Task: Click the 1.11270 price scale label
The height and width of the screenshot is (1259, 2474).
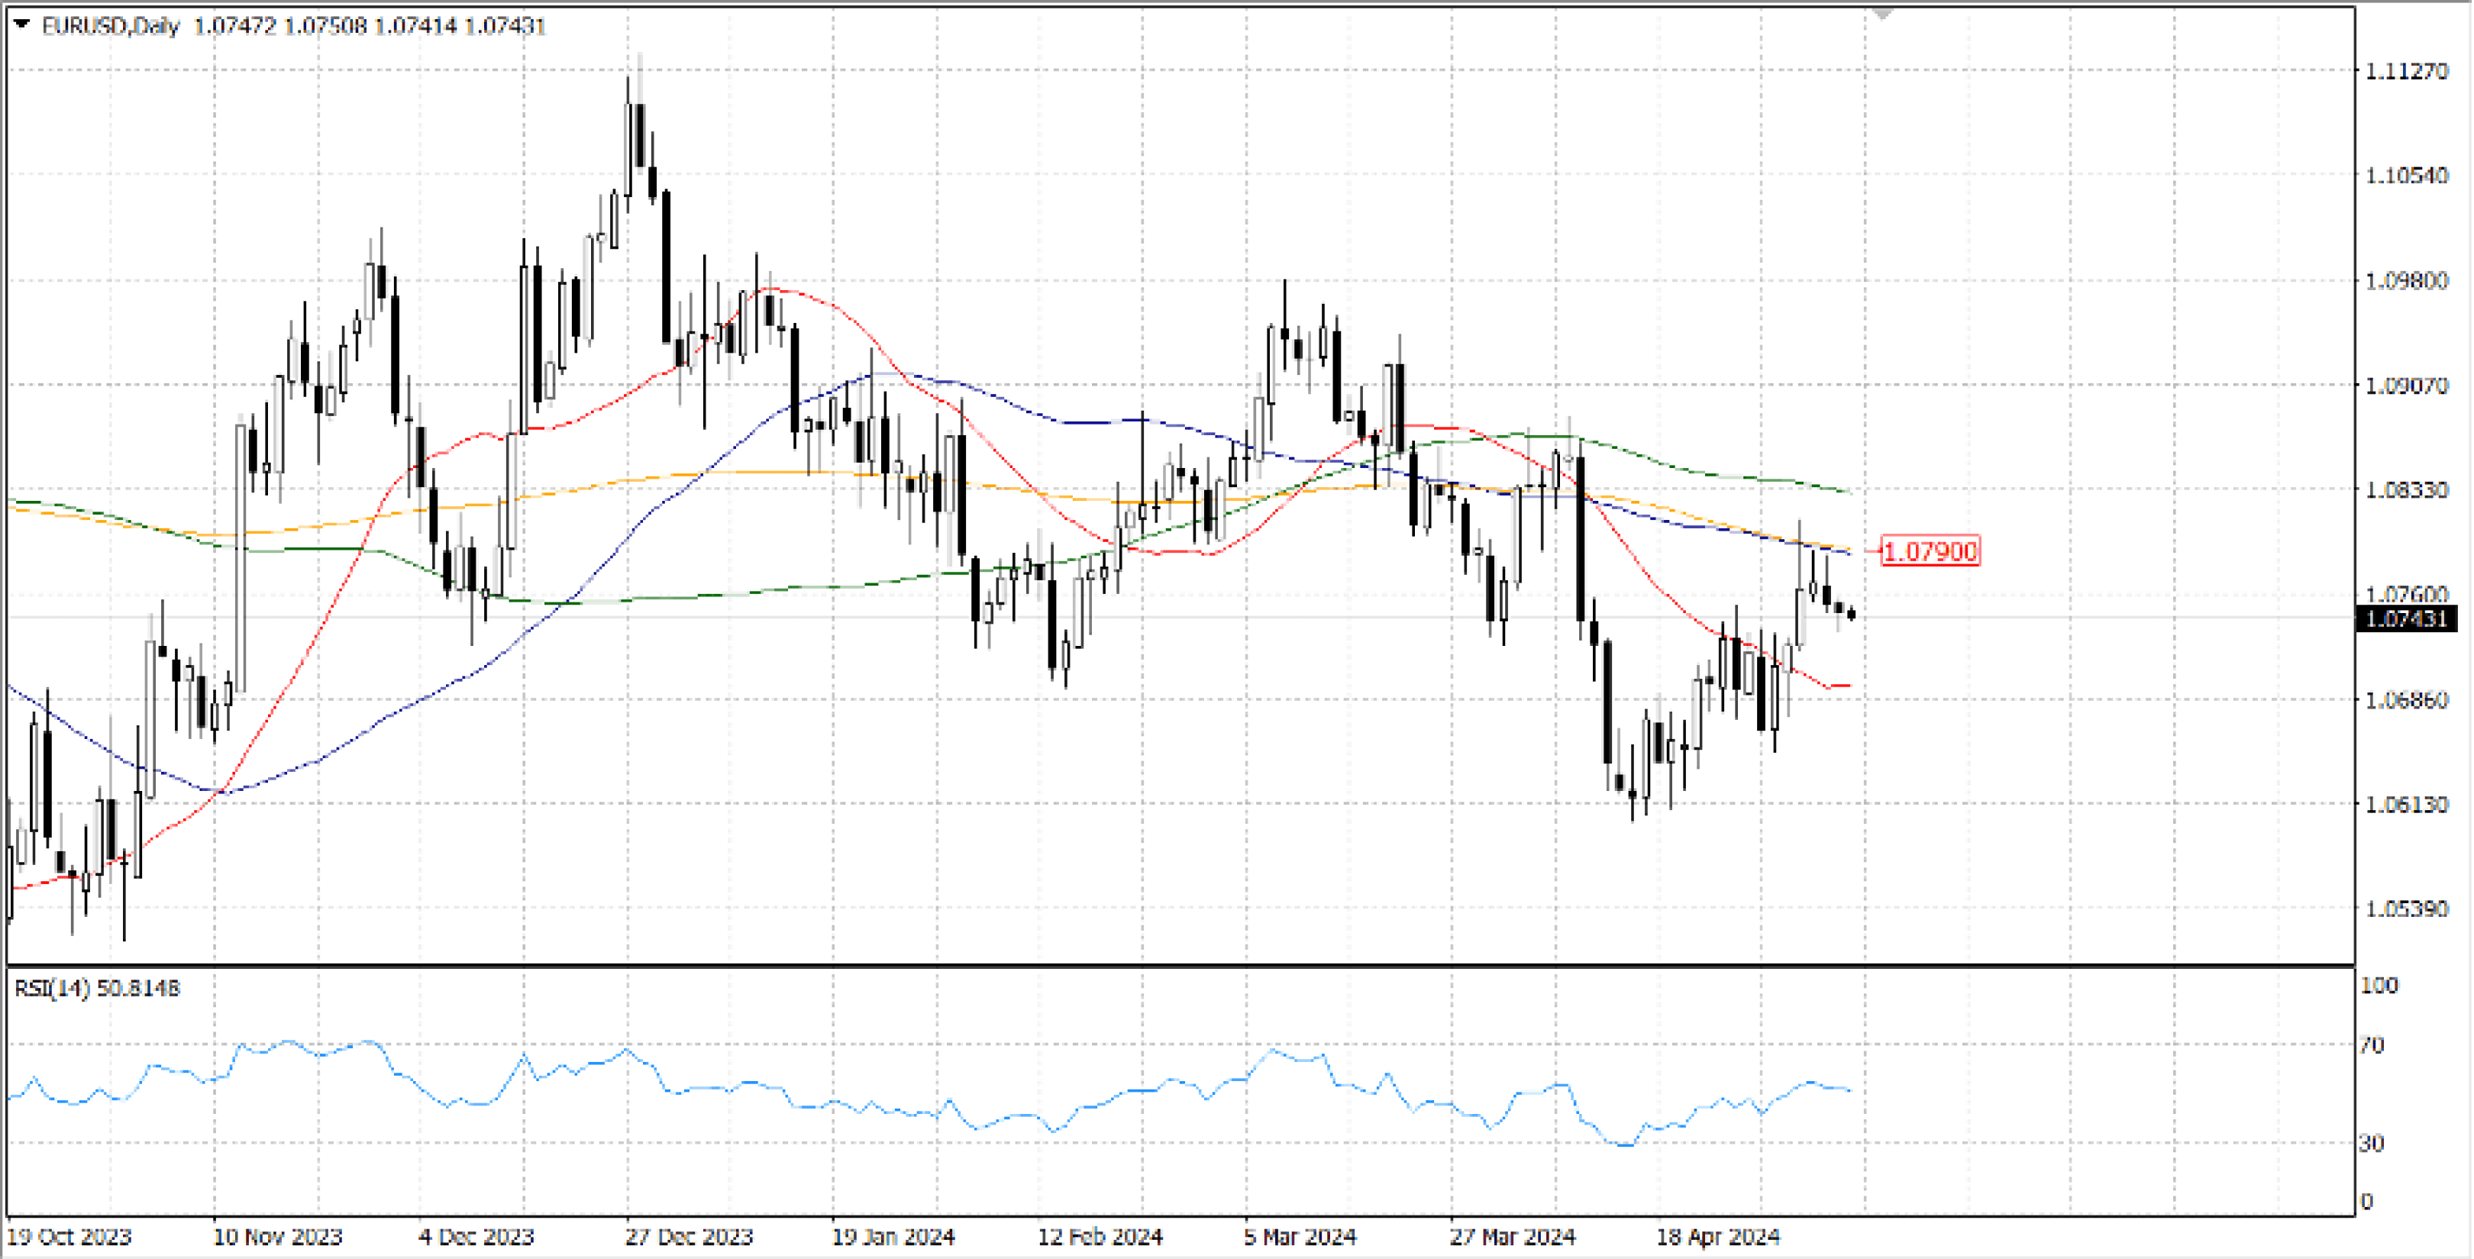Action: [x=2406, y=71]
